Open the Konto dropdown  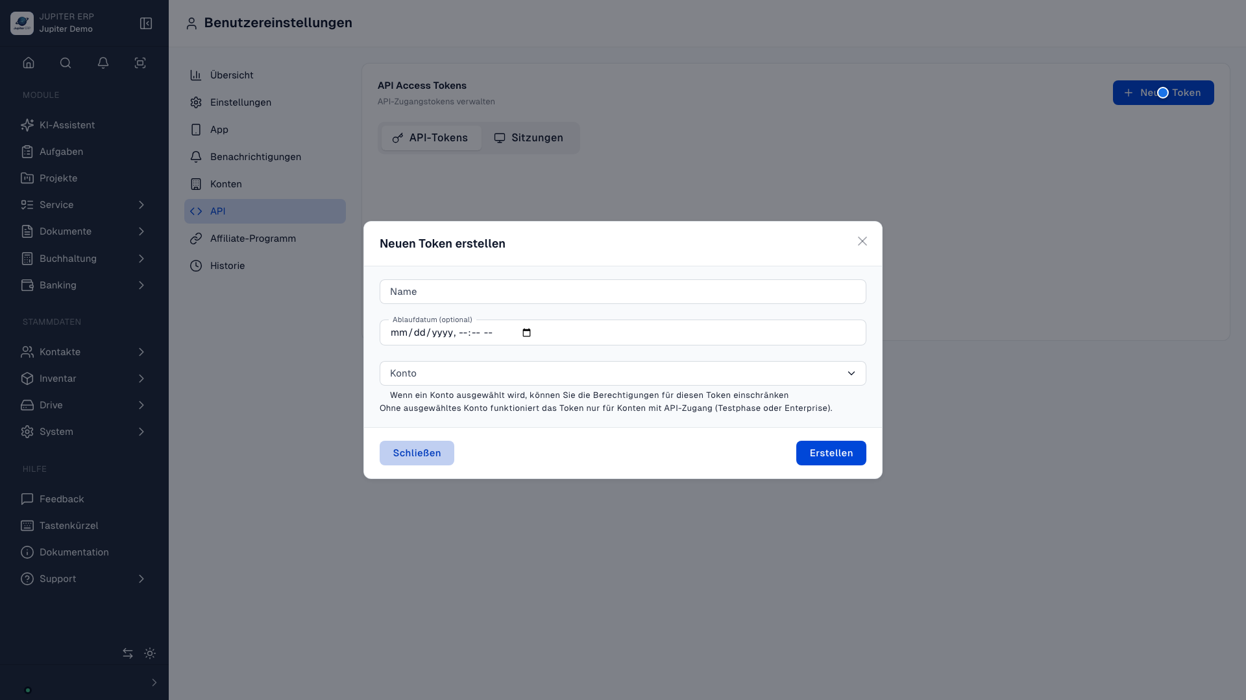tap(623, 373)
